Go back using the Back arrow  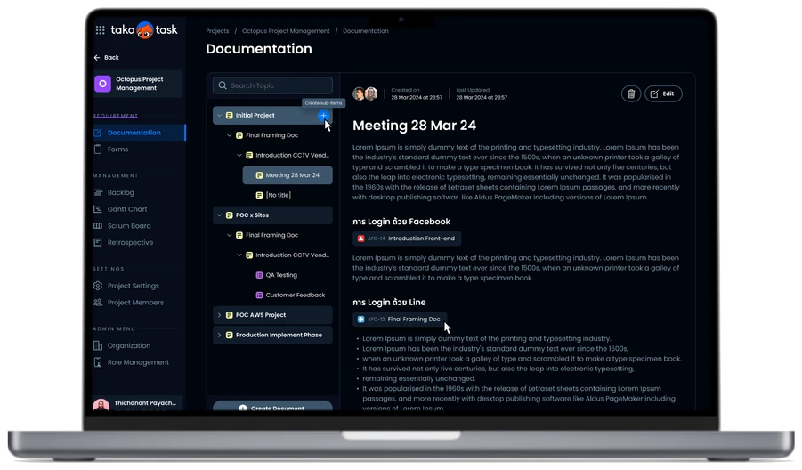(x=107, y=57)
